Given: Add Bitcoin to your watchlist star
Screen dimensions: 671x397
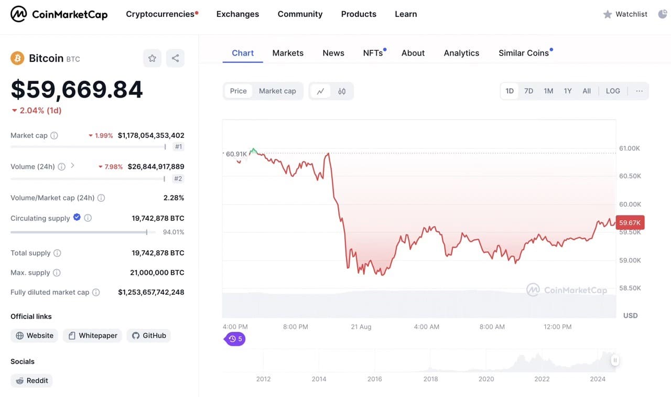Looking at the screenshot, I should [x=152, y=58].
